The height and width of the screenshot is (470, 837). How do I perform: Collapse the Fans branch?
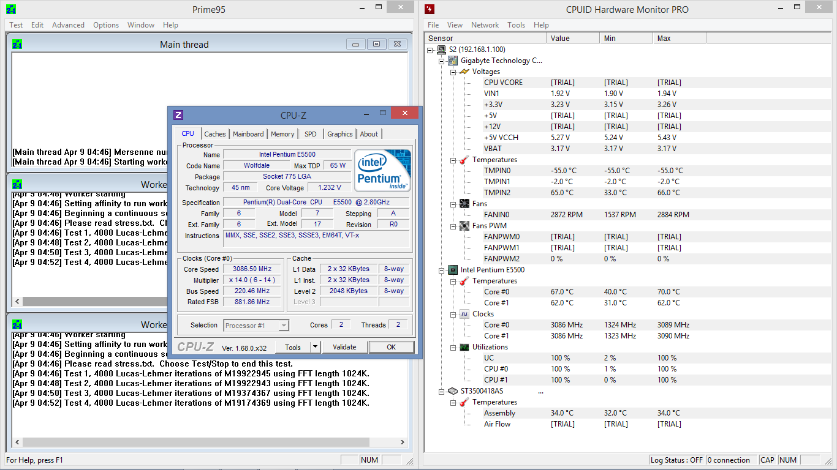pos(453,204)
